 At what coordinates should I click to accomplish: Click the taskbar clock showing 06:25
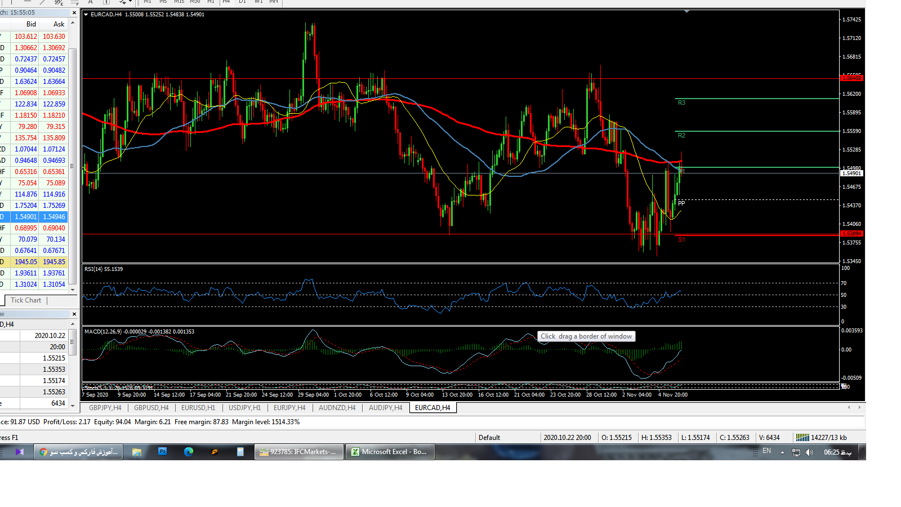coord(837,452)
